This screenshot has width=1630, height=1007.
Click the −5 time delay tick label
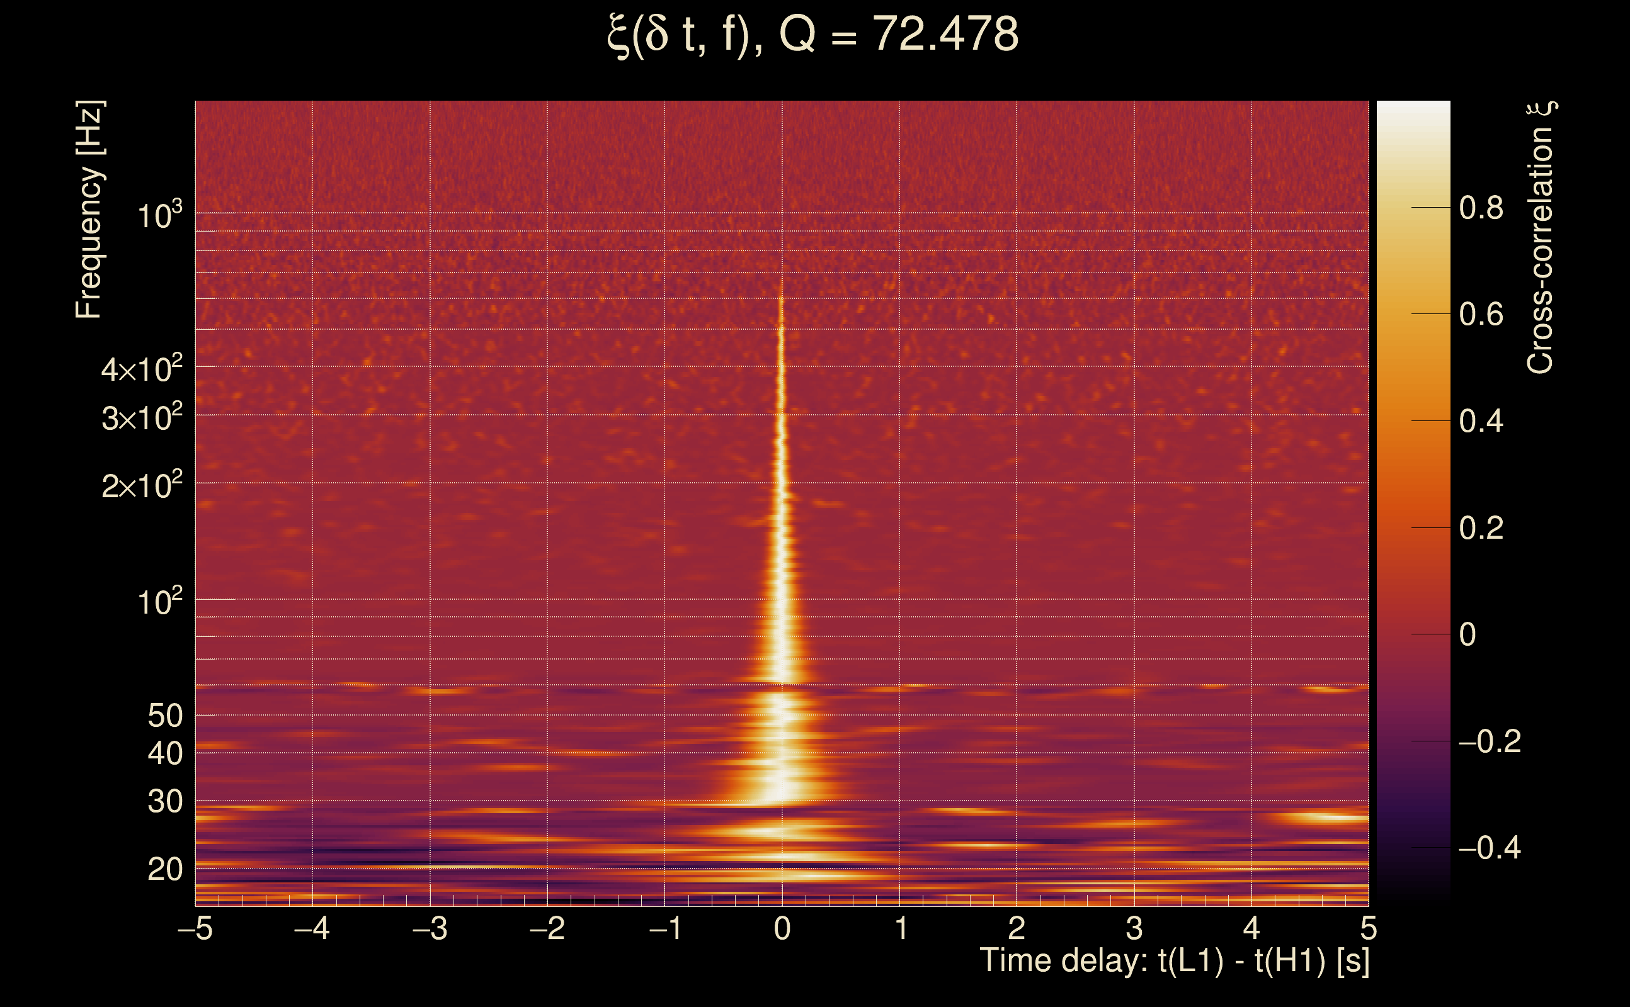click(195, 928)
